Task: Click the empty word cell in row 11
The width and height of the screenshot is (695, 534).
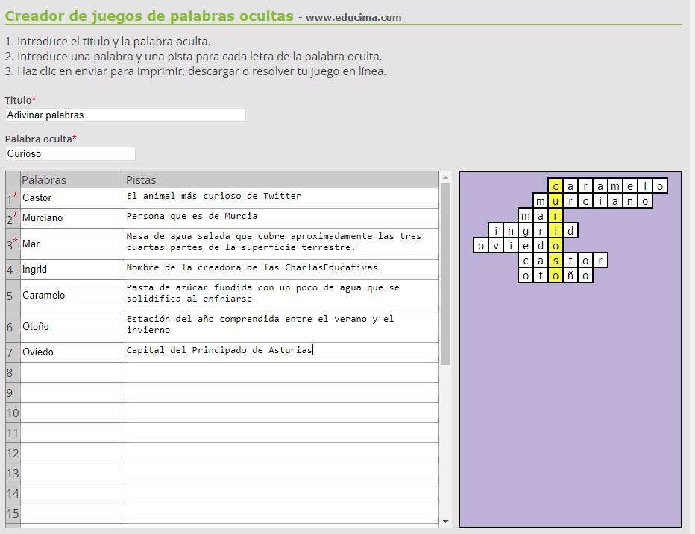Action: pos(72,433)
